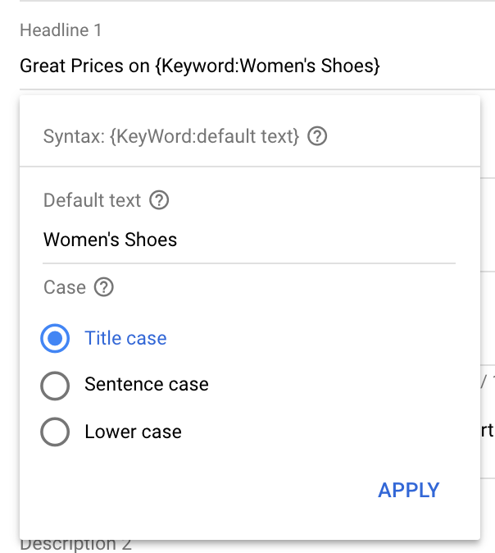Enable the Lower case radio button
Image resolution: width=495 pixels, height=553 pixels.
[x=55, y=432]
